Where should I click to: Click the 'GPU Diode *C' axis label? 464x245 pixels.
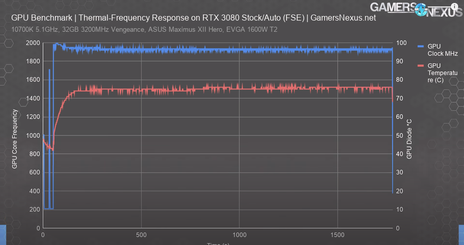point(409,138)
